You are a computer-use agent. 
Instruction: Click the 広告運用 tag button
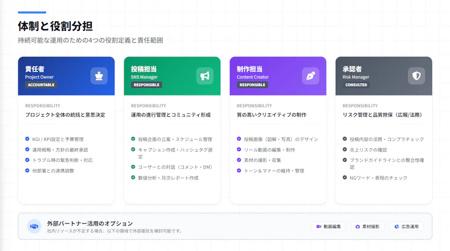coord(407,226)
